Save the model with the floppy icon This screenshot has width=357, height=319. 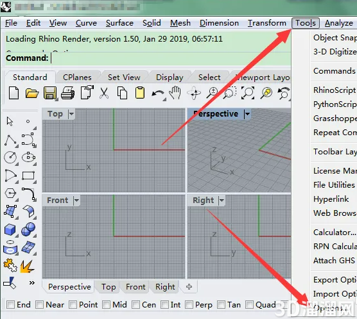click(50, 93)
